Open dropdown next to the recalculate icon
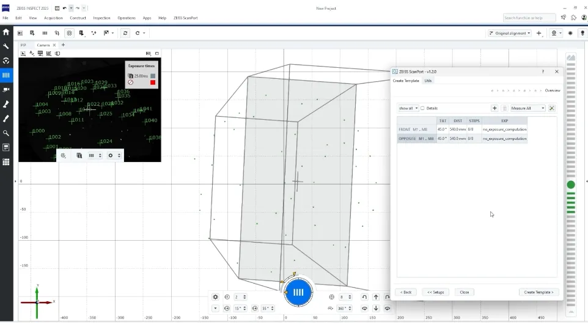Viewport: 588px width, 330px height. [144, 33]
